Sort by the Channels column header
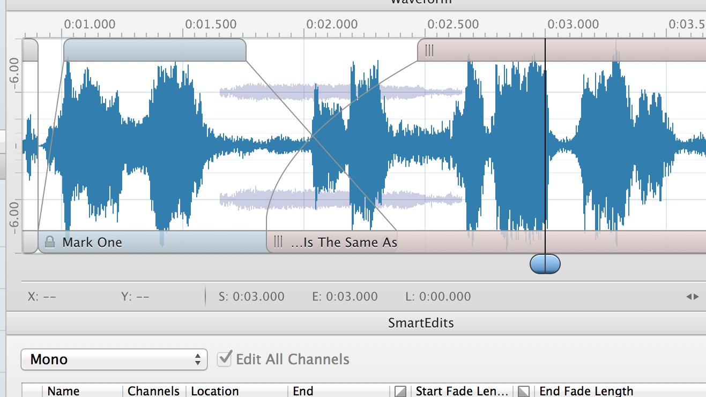The image size is (706, 397). 153,391
